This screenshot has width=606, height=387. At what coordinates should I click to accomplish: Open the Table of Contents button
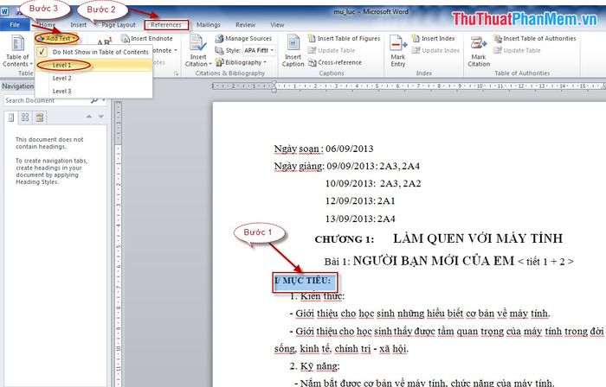[x=17, y=51]
